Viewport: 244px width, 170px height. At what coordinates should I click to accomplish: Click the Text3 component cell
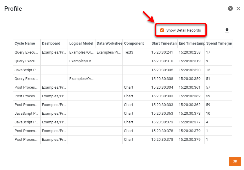click(x=129, y=52)
